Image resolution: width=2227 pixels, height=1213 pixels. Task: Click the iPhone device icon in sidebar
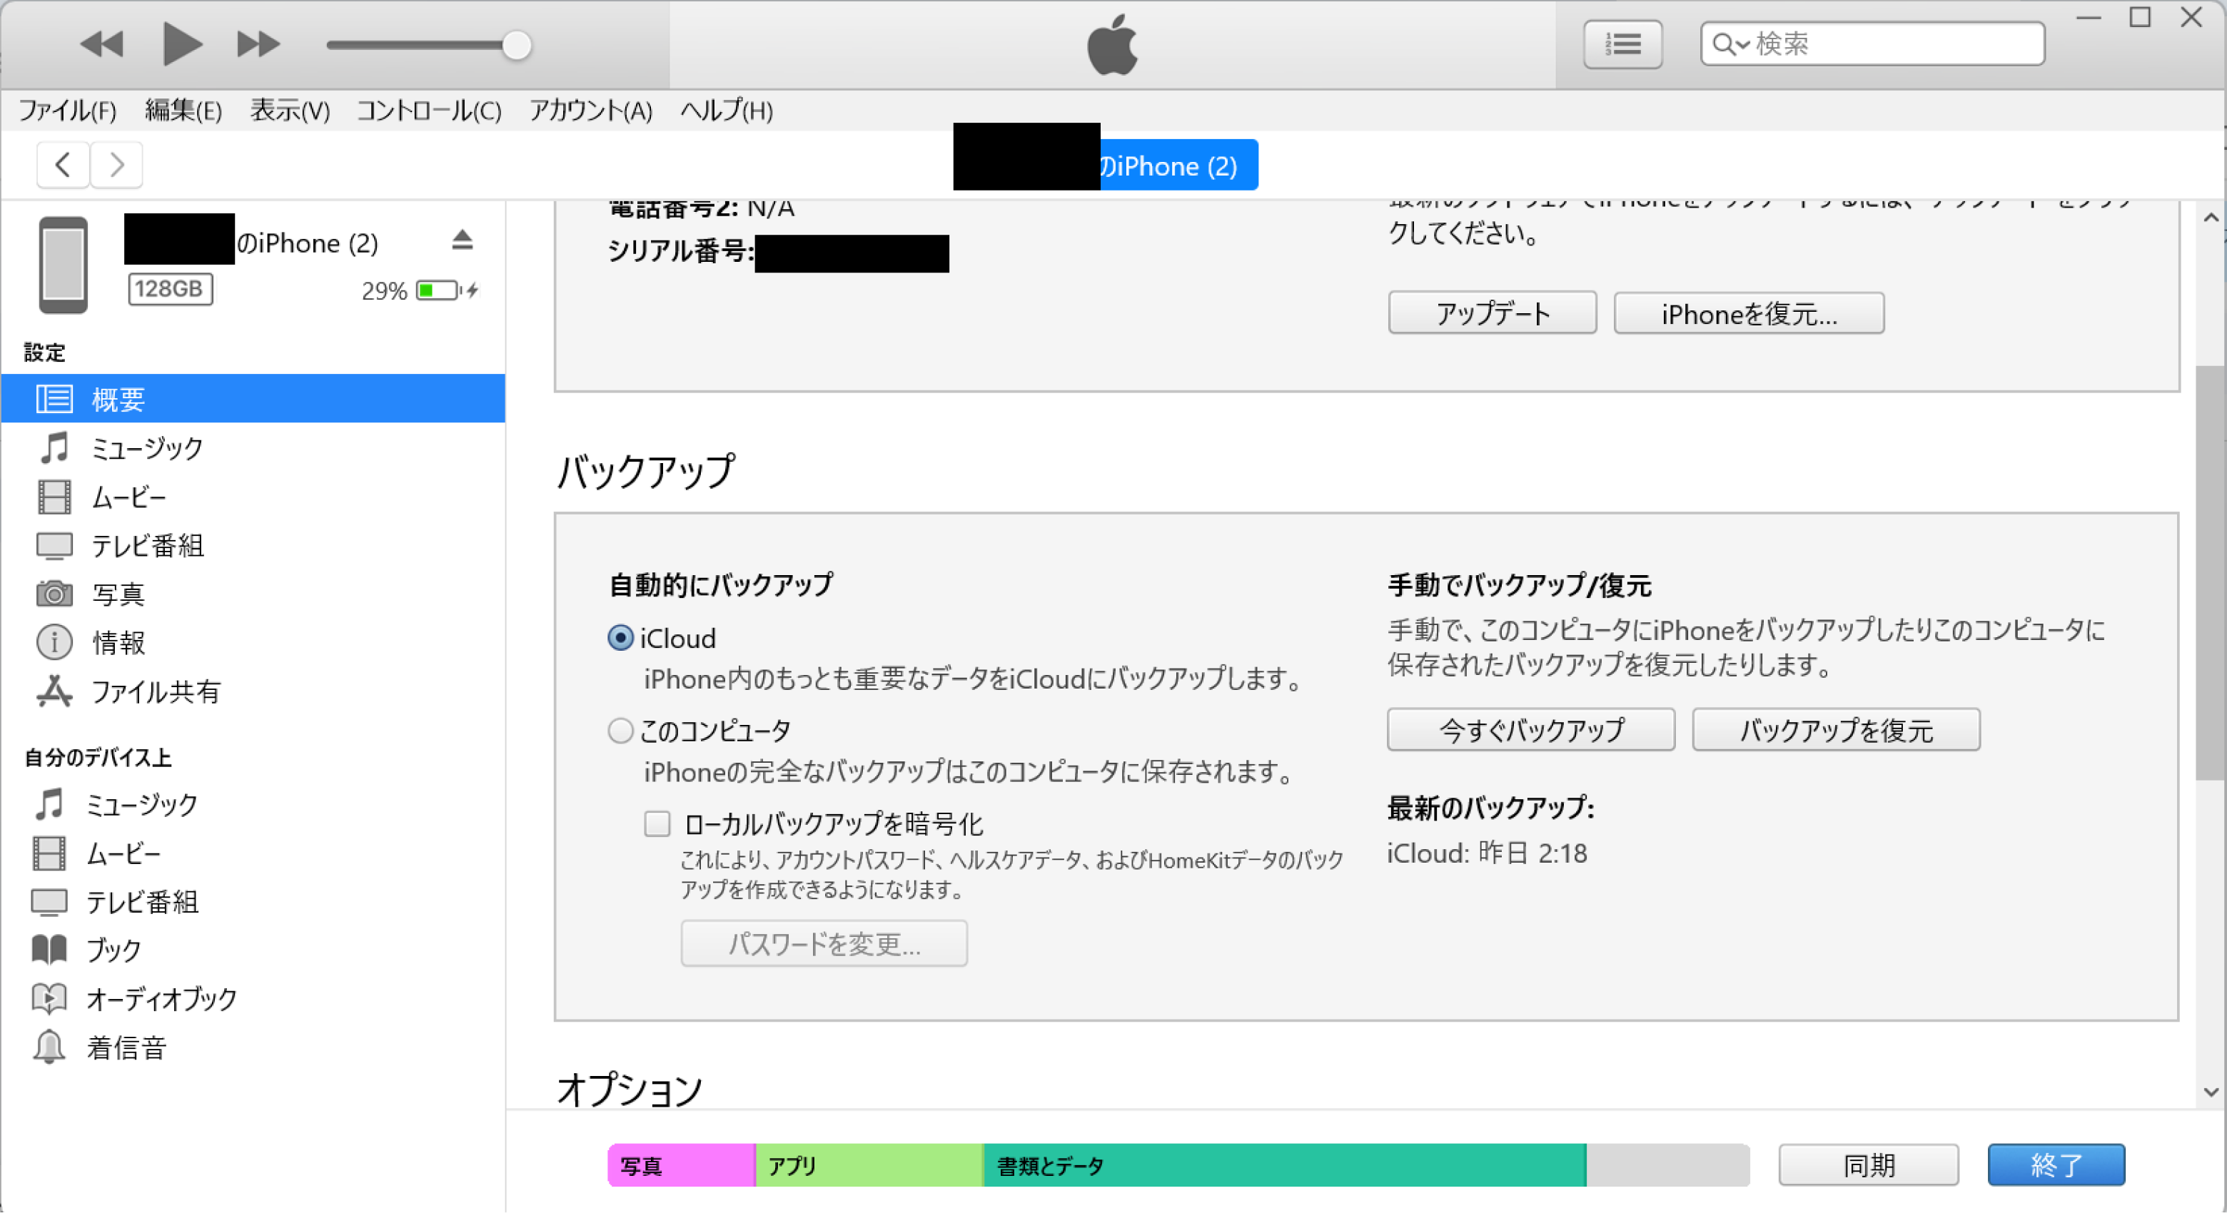(x=62, y=265)
